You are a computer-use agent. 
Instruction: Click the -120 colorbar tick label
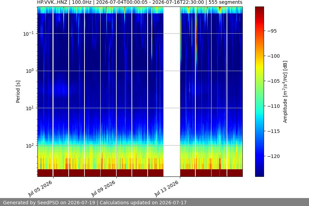(x=274, y=156)
